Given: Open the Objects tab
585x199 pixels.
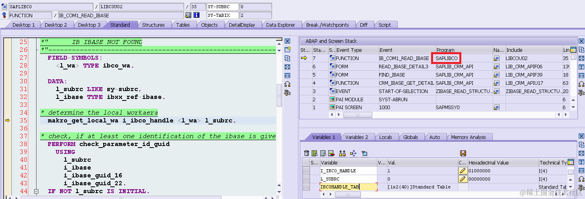Looking at the screenshot, I should 209,25.
